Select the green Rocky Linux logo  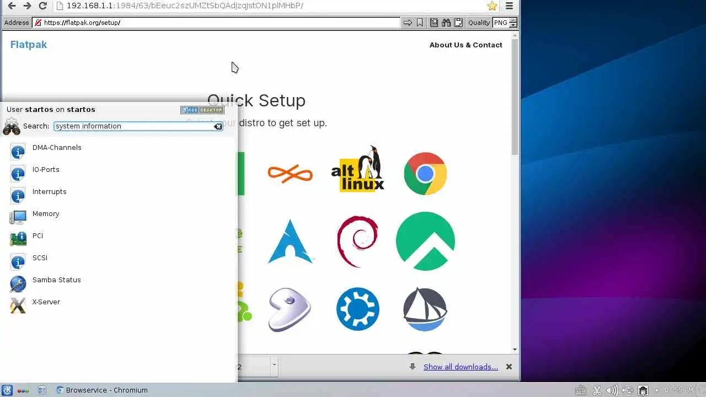[x=425, y=242]
